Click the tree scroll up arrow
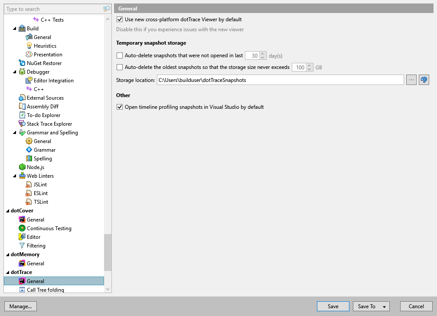Viewport: 437px width, 316px height. 108,19
